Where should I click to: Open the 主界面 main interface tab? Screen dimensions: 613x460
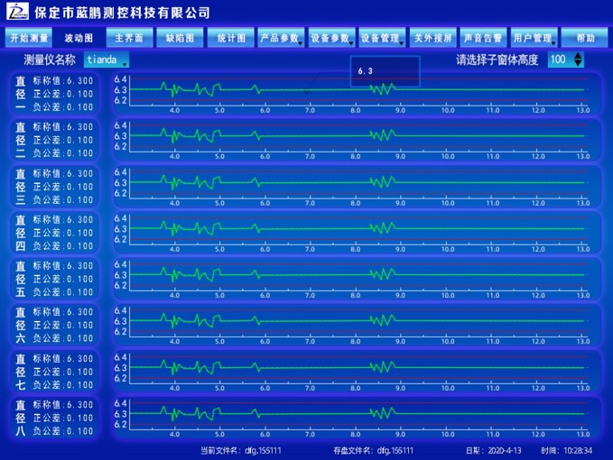click(129, 39)
